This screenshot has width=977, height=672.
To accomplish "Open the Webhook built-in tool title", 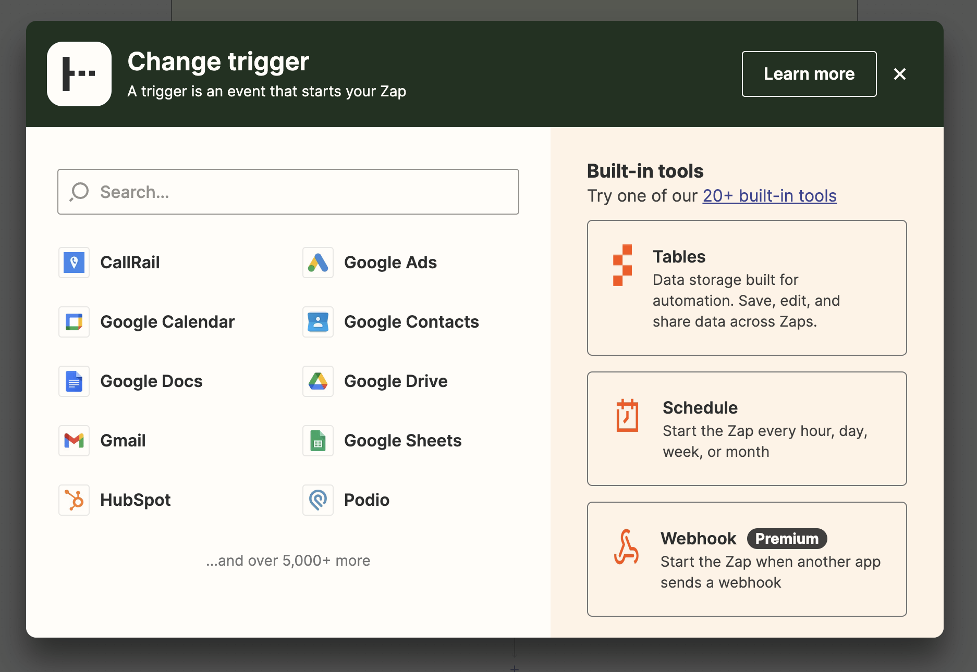I will tap(698, 539).
